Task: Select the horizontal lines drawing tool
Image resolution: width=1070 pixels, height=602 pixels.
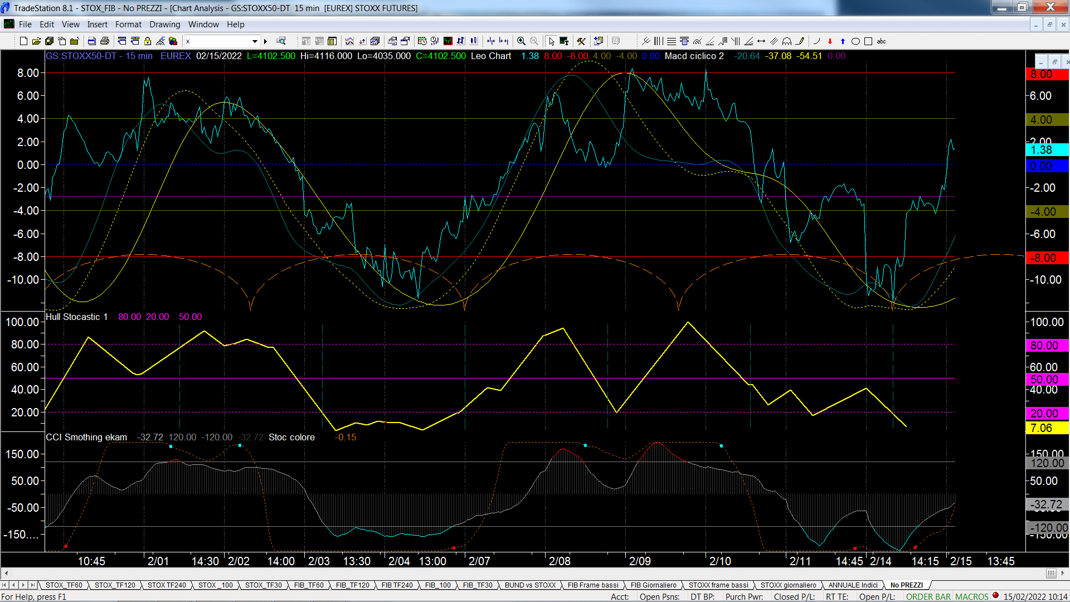Action: [x=671, y=41]
